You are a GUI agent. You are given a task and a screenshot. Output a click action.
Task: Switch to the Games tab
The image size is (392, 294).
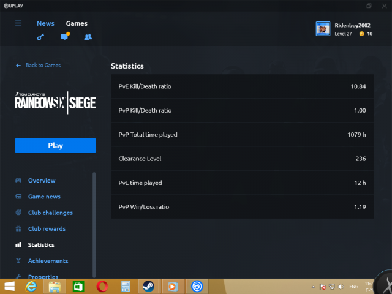tap(77, 23)
